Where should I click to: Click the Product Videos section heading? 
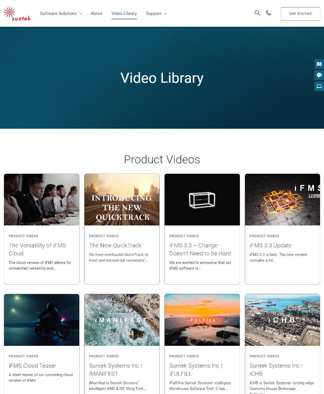click(x=162, y=159)
